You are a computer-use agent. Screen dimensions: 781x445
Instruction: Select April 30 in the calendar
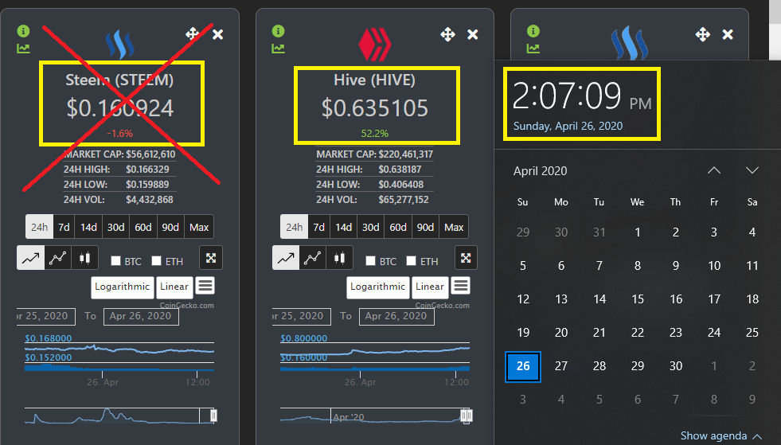[x=676, y=366]
